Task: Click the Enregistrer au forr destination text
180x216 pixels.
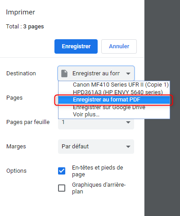Action: pos(96,74)
